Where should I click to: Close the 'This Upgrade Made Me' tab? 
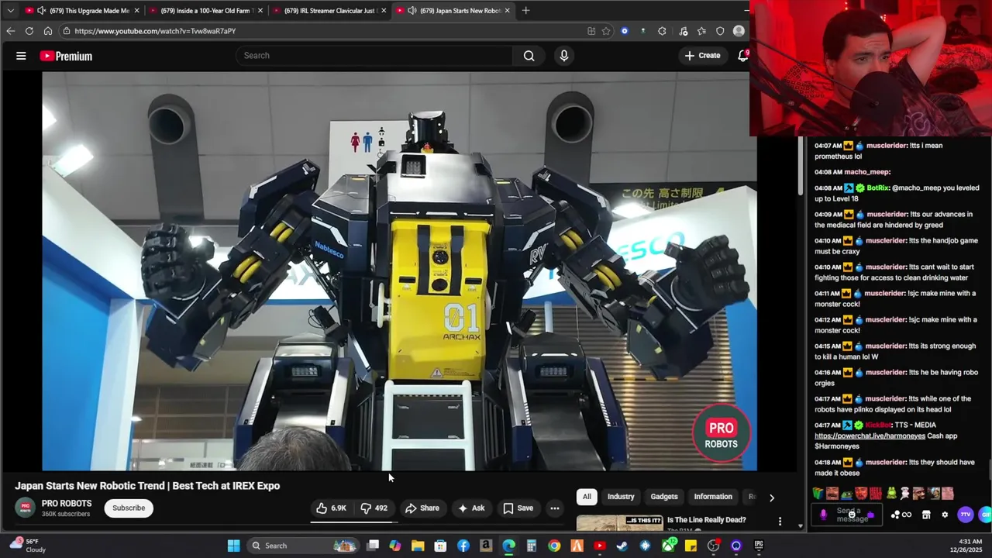click(136, 11)
